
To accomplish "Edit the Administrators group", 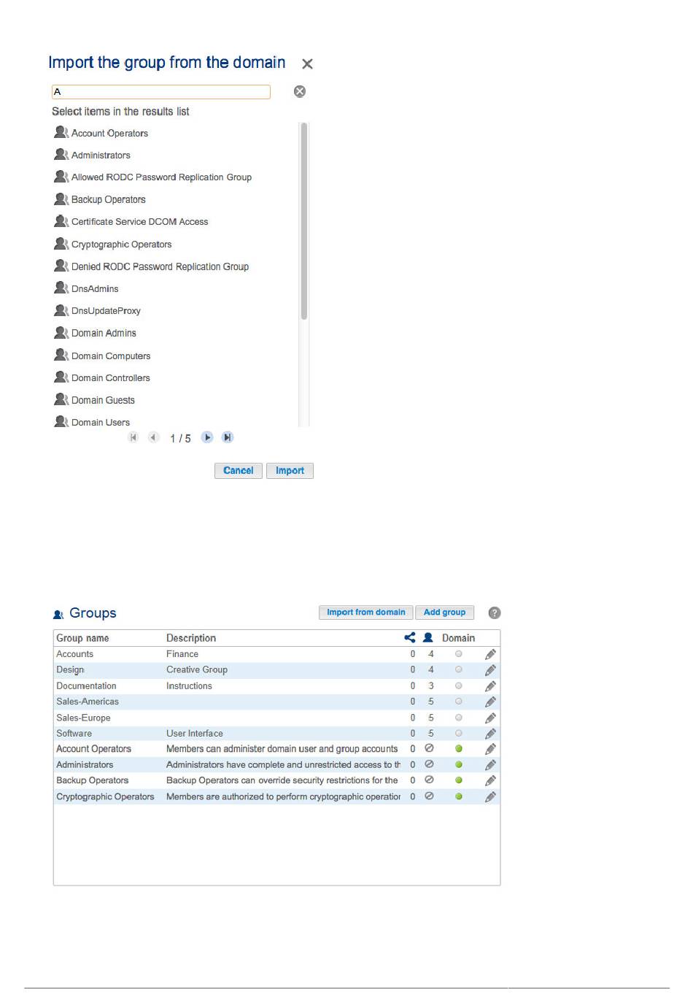I will coord(490,765).
